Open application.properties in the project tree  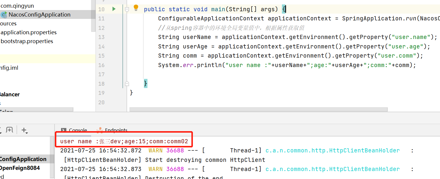pyautogui.click(x=28, y=32)
